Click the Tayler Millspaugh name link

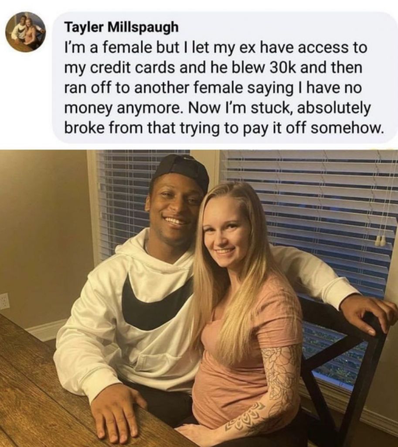coord(122,28)
